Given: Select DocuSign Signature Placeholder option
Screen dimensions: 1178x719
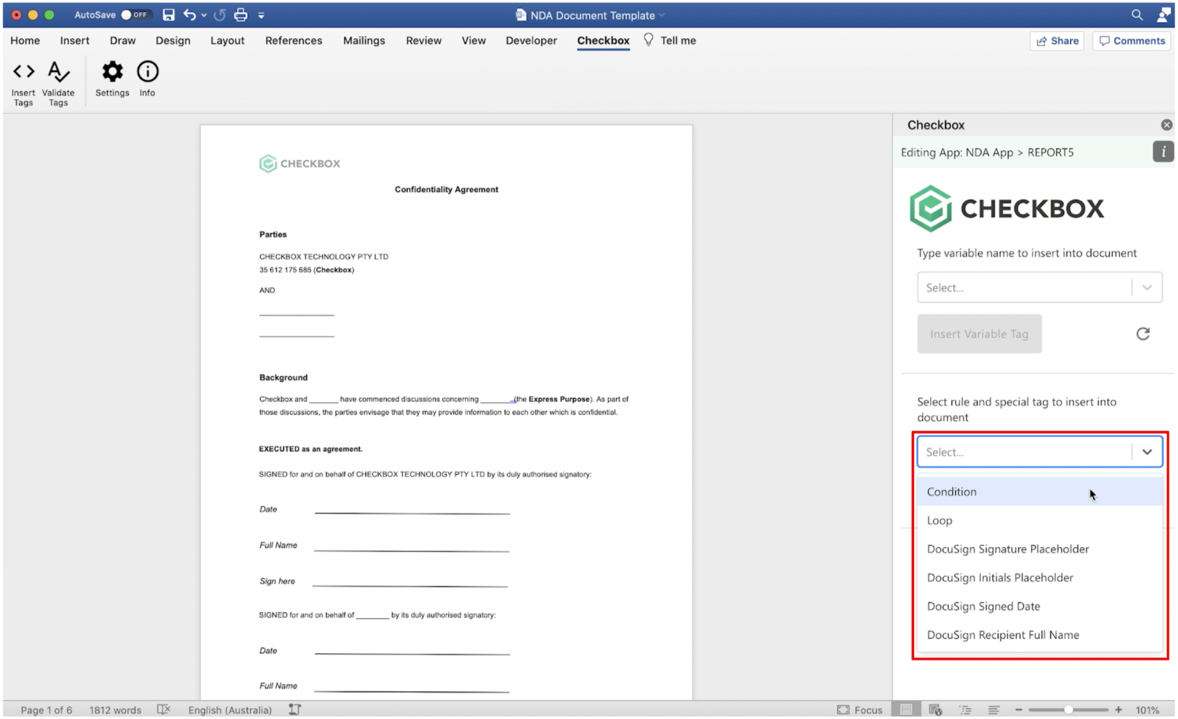Looking at the screenshot, I should pos(1039,549).
